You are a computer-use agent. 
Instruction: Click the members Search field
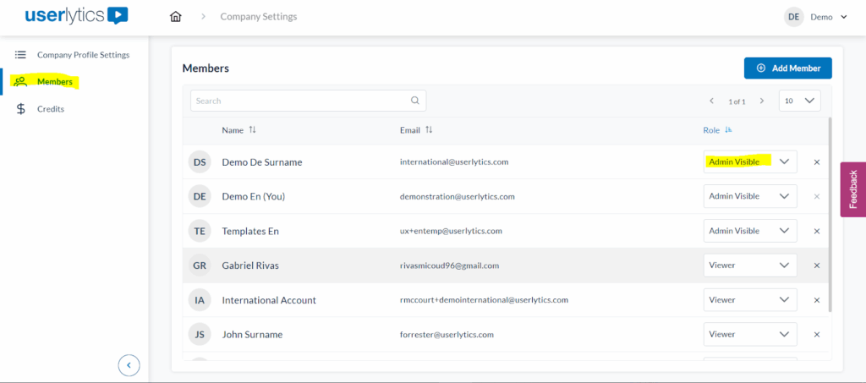[x=300, y=101]
